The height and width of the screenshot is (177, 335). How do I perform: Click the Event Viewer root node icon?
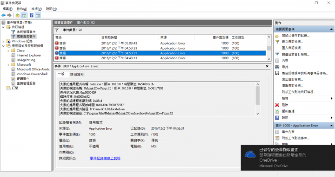(x=3, y=22)
